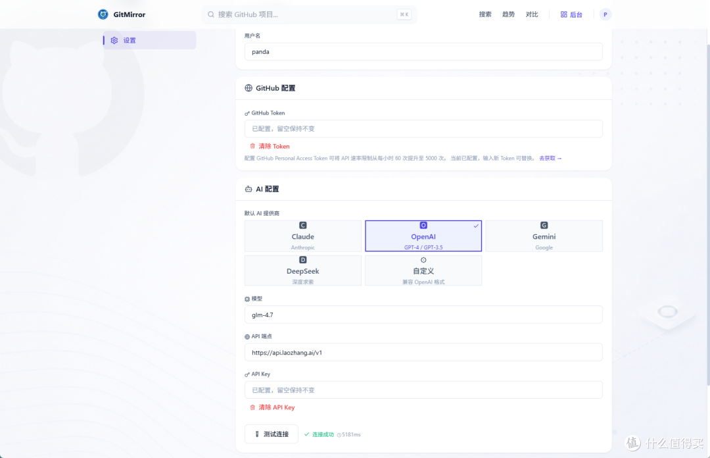The image size is (710, 458).
Task: Click the clock icon beside 5181ms
Action: click(339, 435)
